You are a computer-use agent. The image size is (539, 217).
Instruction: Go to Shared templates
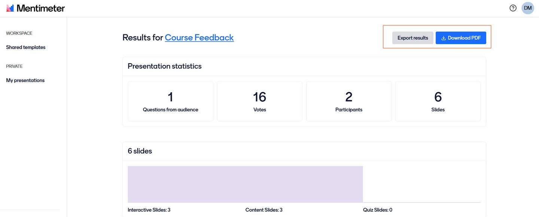pos(26,47)
